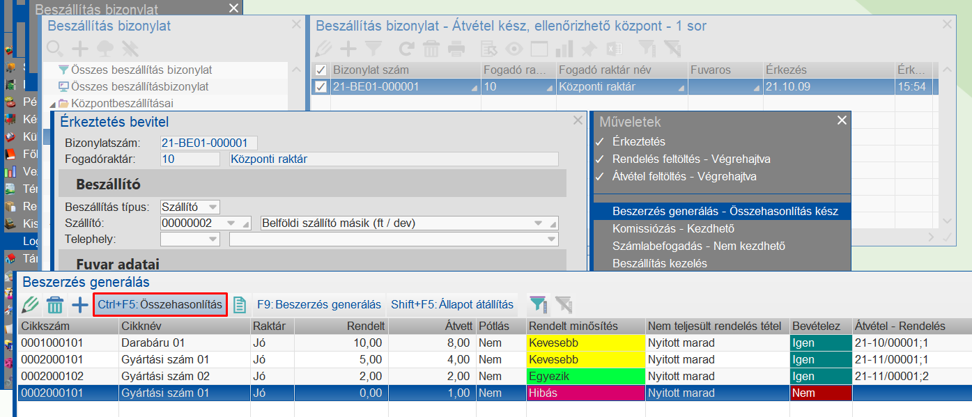Click the F9: Beszerzés generálás button
The height and width of the screenshot is (417, 972).
[x=319, y=304]
